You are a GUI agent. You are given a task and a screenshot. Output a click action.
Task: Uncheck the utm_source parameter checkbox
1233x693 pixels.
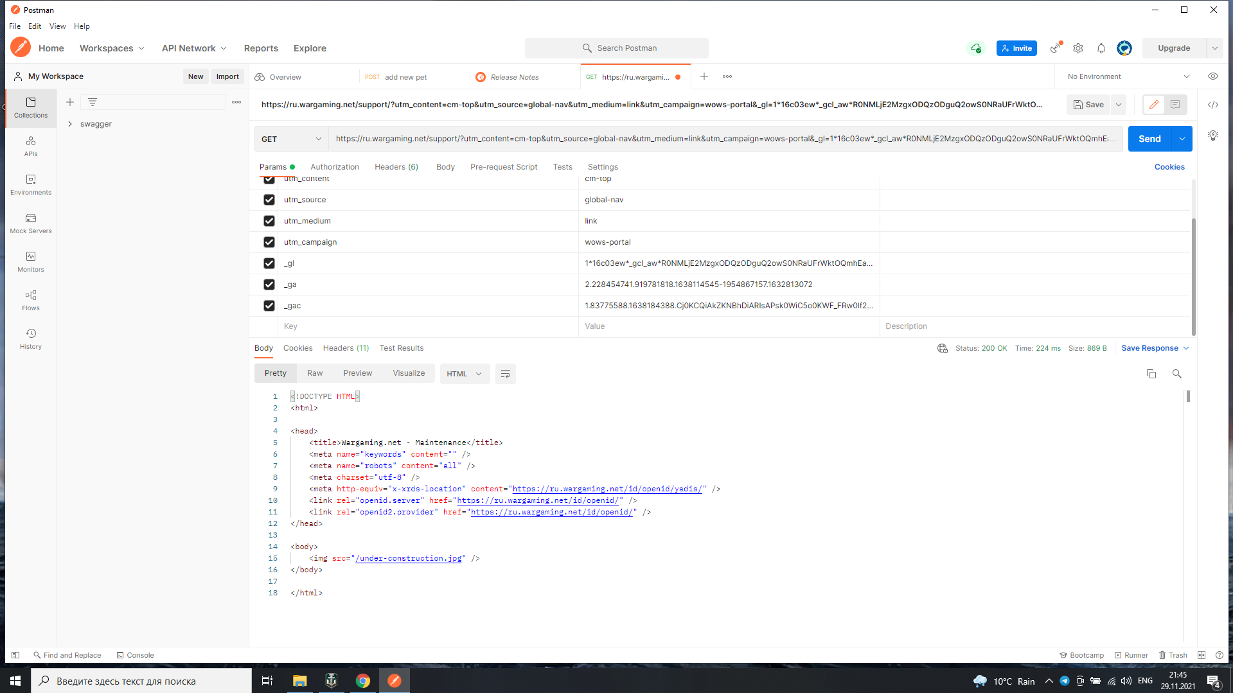pos(269,200)
